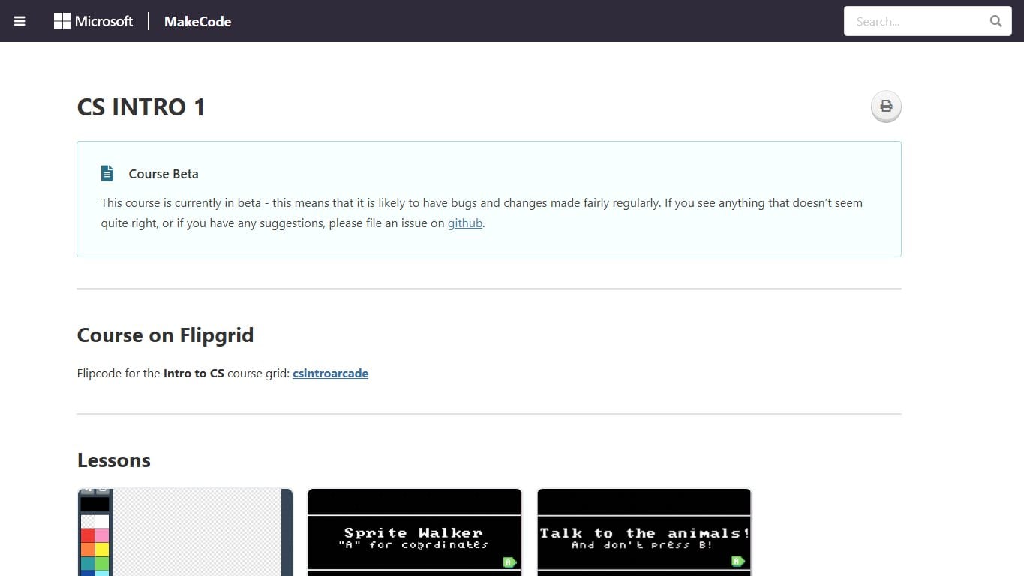Open the Talk to the animals lesson card
Screen dimensions: 1024x576
(x=644, y=532)
